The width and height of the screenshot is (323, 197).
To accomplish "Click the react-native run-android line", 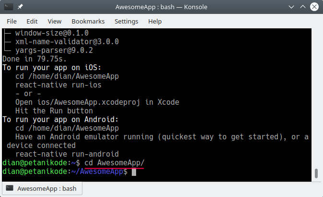I will pos(67,154).
